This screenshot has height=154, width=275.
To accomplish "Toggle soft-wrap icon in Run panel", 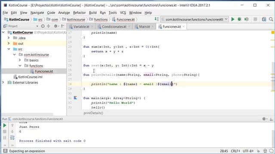I will [x=12, y=138].
